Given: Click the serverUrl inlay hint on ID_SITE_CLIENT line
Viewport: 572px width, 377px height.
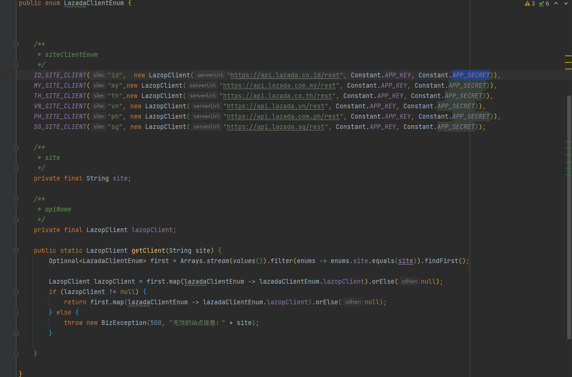Looking at the screenshot, I should (209, 75).
